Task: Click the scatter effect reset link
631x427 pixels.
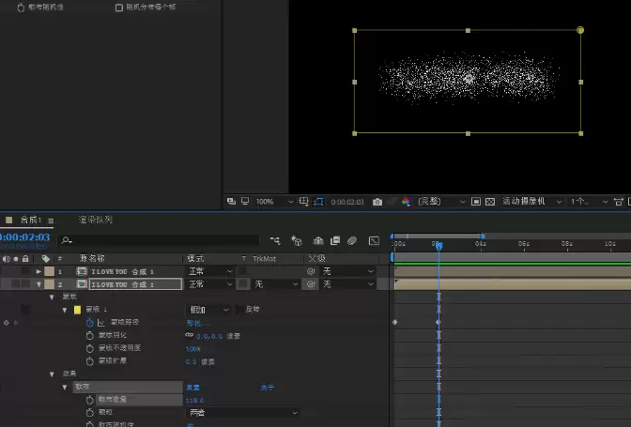Action: 192,388
